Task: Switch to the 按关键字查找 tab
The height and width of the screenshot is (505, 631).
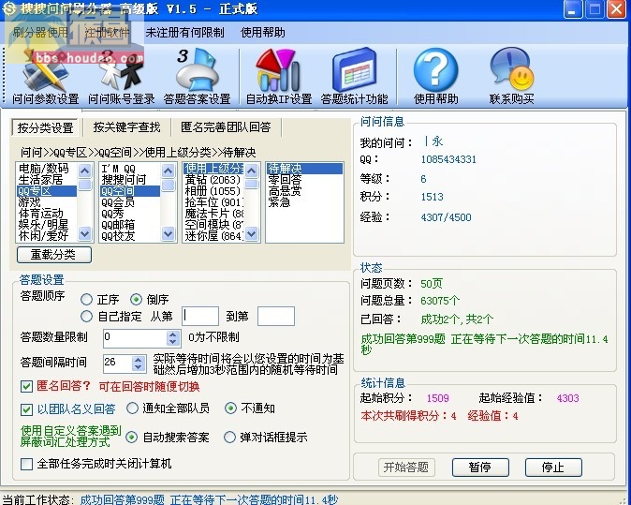Action: (126, 127)
